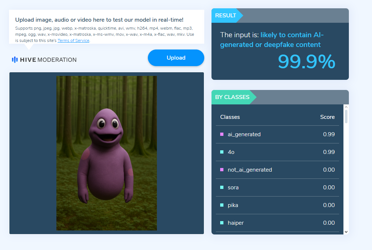Click the 0.00 score for not_ai_generated
Screen dimensions: 372x250
tap(329, 170)
